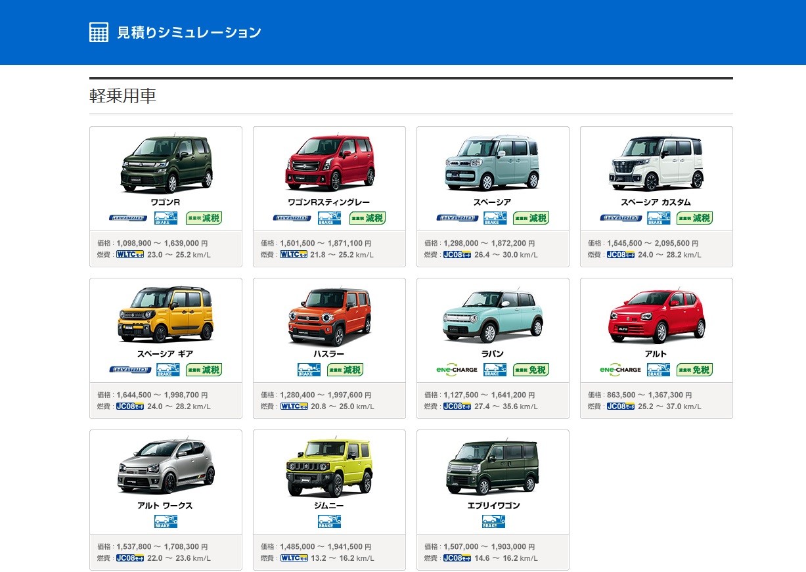Image resolution: width=806 pixels, height=572 pixels.
Task: Click the ラパン ene-CHARGE badge
Action: pyautogui.click(x=457, y=370)
